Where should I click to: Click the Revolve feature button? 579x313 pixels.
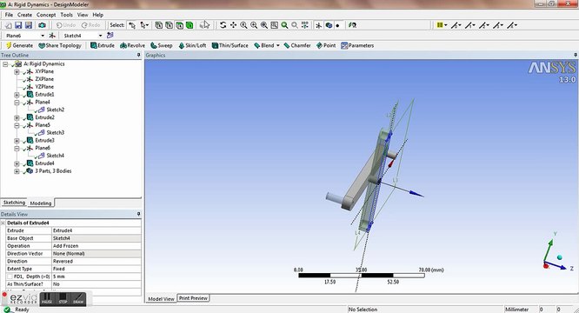point(132,45)
